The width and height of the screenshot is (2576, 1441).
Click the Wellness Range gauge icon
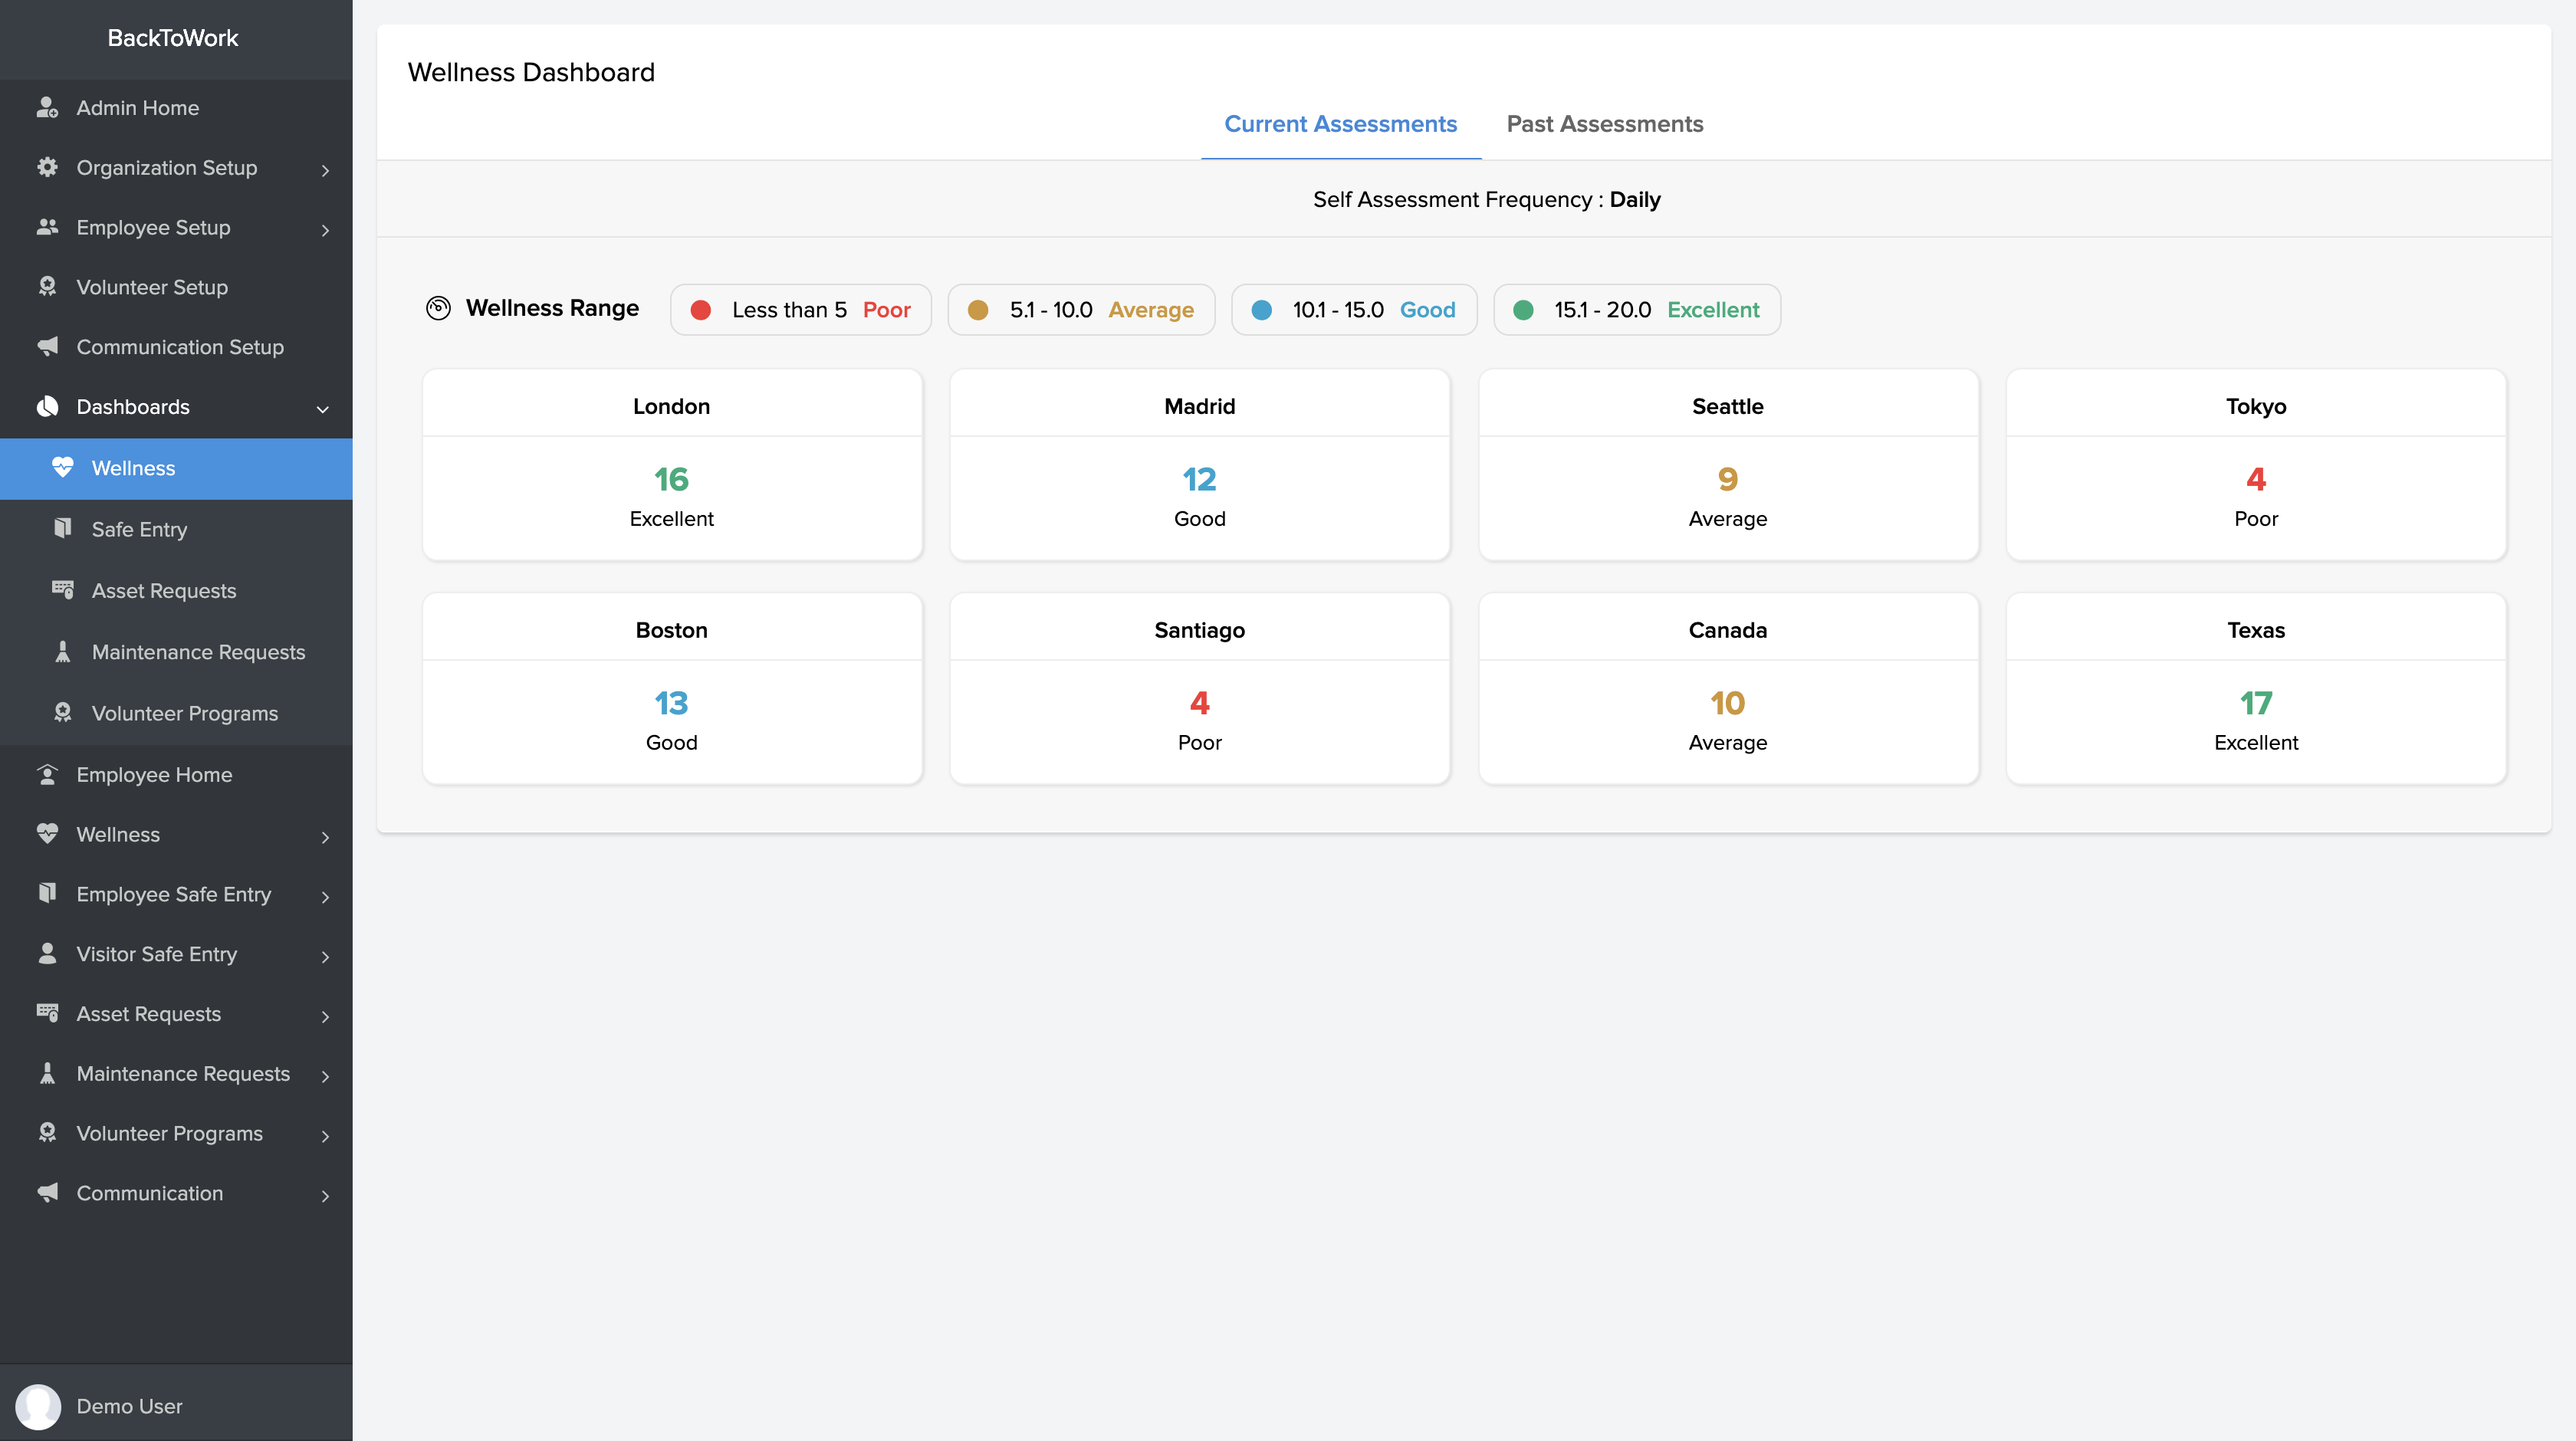(438, 308)
